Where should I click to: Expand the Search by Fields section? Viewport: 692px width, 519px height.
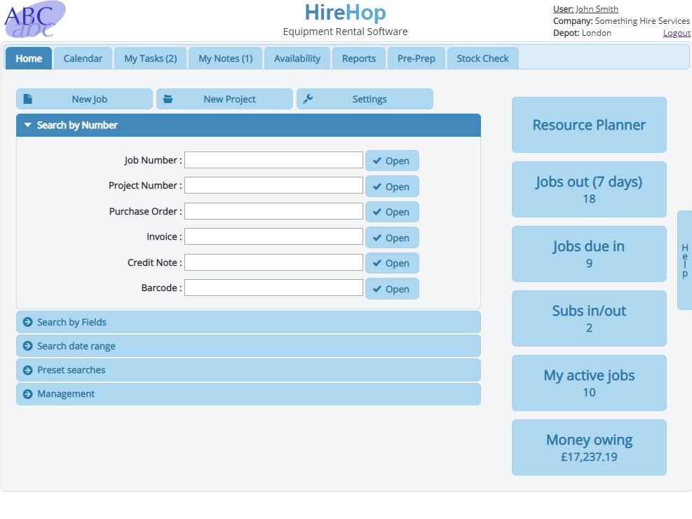[x=248, y=322]
